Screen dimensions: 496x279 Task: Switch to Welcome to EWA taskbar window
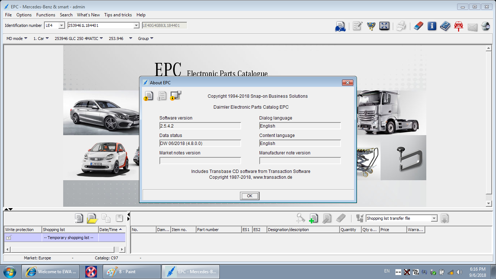[50, 271]
